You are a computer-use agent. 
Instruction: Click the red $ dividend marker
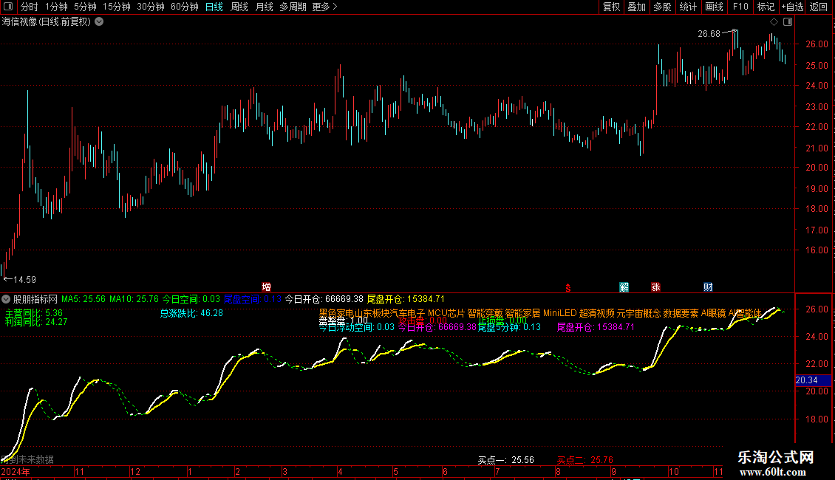click(x=568, y=288)
